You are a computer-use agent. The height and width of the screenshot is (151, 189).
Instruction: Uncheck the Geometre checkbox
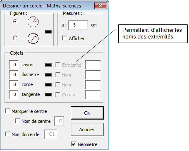point(74,144)
